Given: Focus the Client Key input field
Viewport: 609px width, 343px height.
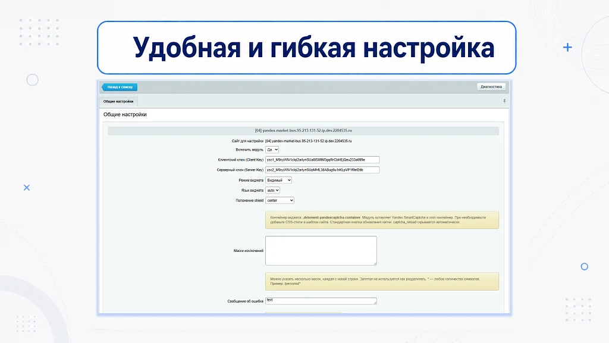Looking at the screenshot, I should point(322,160).
